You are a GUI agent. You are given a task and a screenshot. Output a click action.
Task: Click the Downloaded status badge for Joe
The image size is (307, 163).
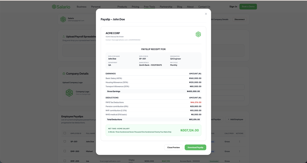point(214,161)
